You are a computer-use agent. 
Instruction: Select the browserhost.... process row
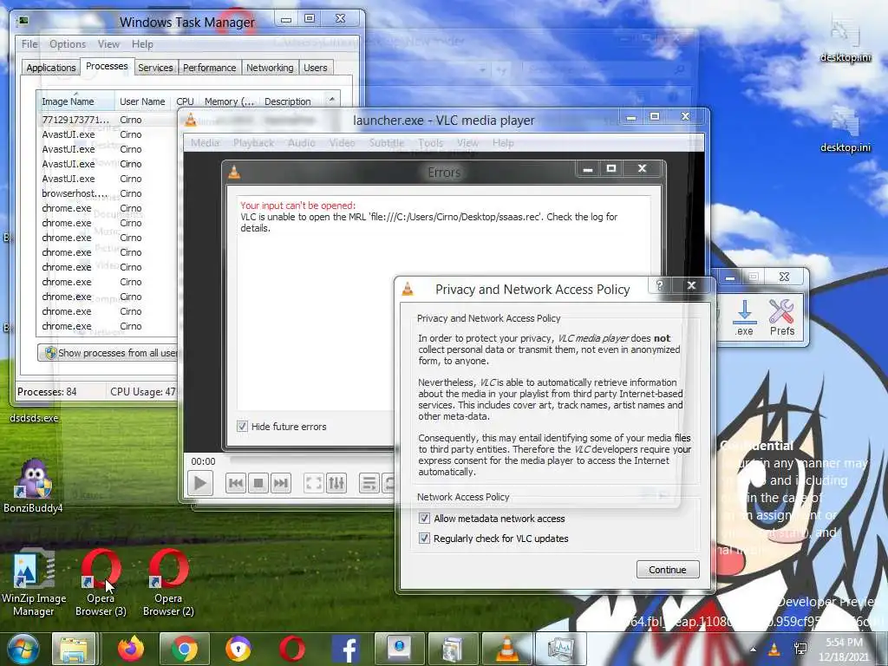(108, 193)
